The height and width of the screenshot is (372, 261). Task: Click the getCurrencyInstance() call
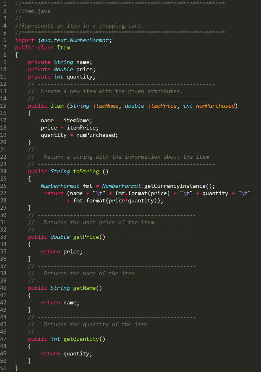point(178,186)
